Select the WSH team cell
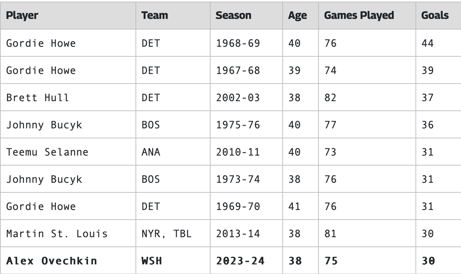The image size is (461, 274). click(x=152, y=261)
